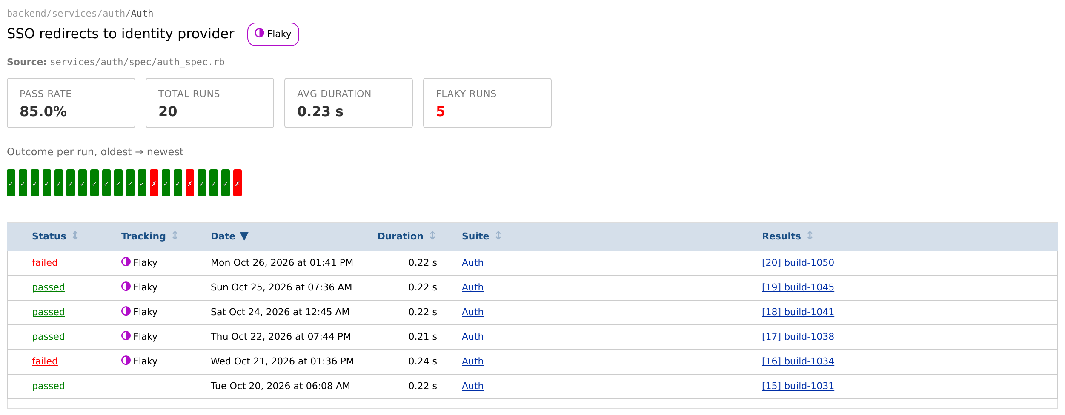Screen dimensions: 1065x415
Task: Open the [19] build-1045 result link
Action: pos(798,287)
